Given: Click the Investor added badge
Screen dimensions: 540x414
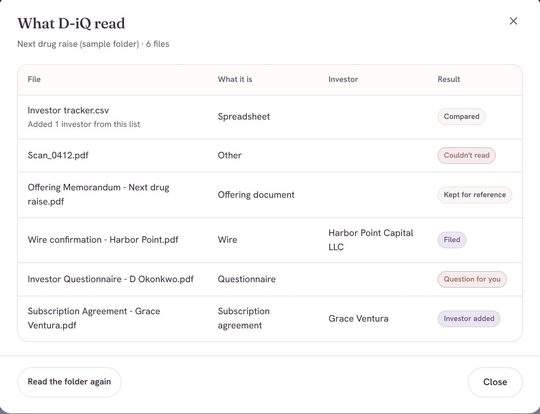Looking at the screenshot, I should click(469, 319).
